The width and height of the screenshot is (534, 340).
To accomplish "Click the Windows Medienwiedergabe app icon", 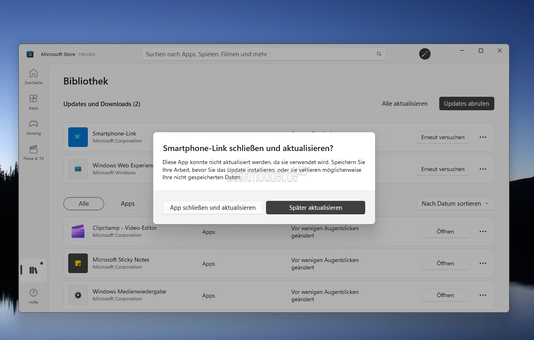I will pos(78,295).
